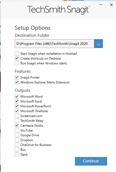The width and height of the screenshot is (116, 172).
Task: Uncheck the Snagit Printer feature
Action: 17,77
